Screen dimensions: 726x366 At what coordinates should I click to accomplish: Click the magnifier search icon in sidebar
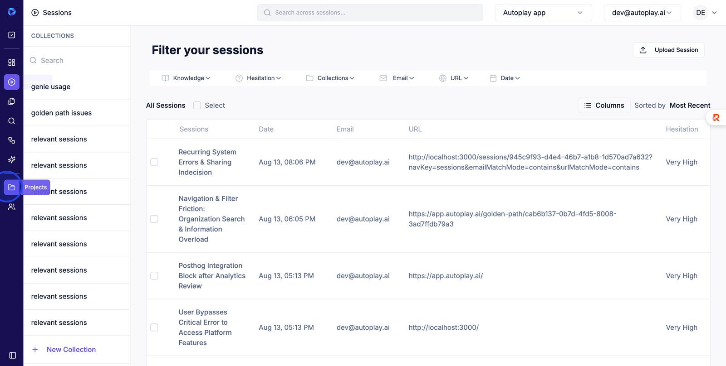[x=12, y=121]
